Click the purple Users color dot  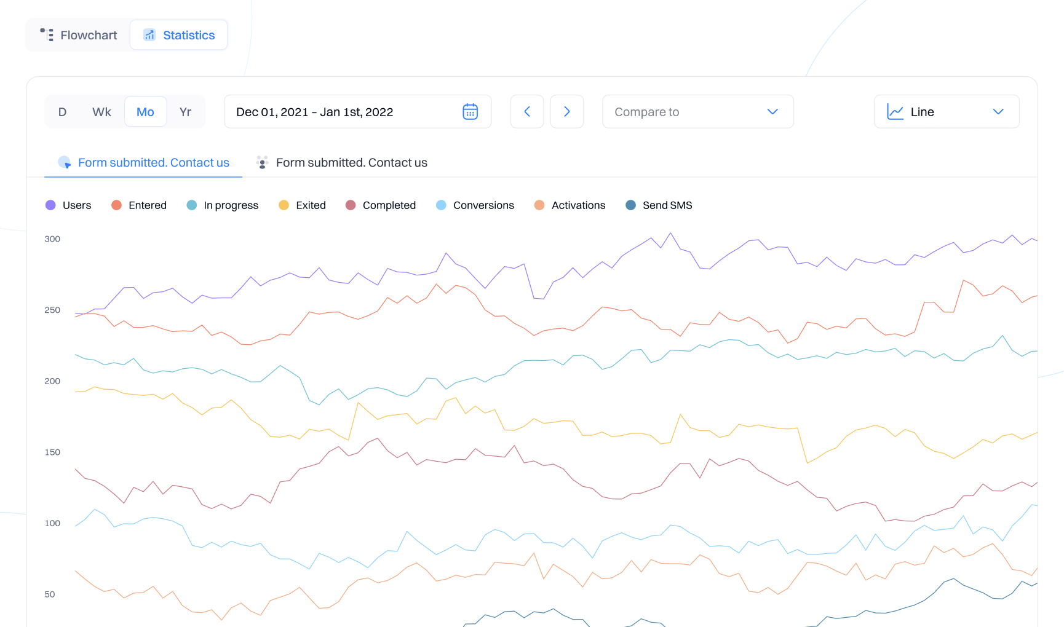click(x=50, y=205)
